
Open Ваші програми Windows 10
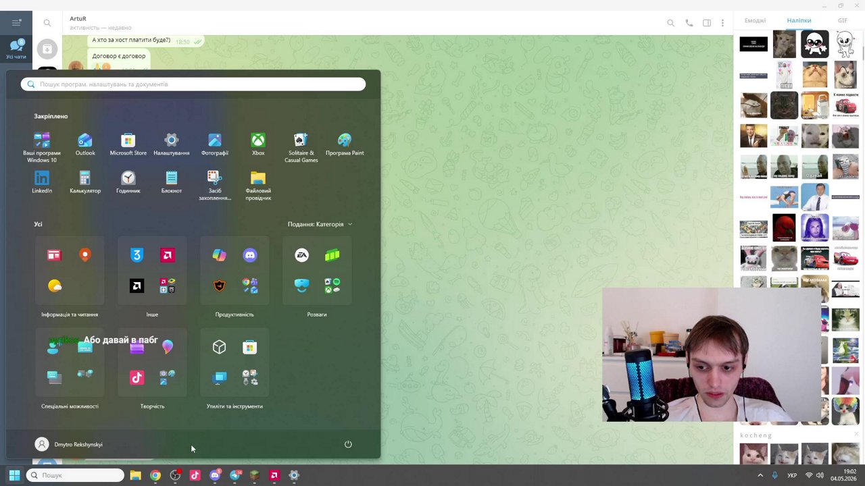click(x=42, y=148)
